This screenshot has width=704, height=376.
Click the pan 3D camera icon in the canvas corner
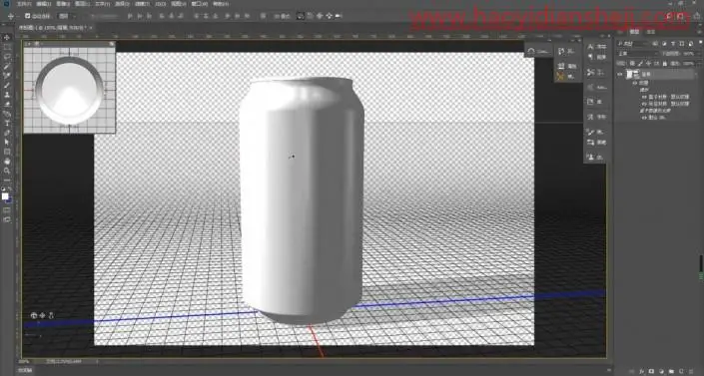coord(43,315)
